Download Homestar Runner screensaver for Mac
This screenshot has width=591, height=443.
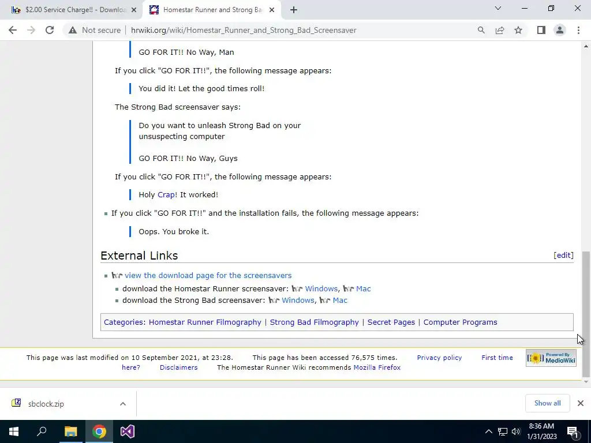point(364,288)
